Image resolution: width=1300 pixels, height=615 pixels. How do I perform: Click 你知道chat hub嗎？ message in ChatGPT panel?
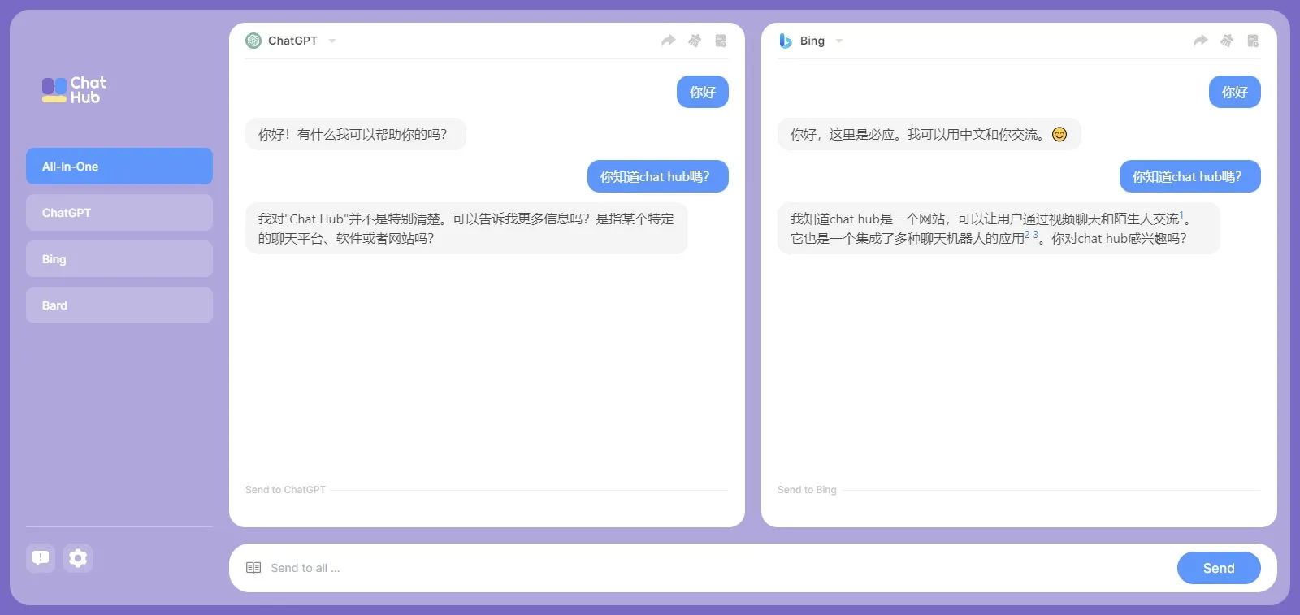[658, 176]
